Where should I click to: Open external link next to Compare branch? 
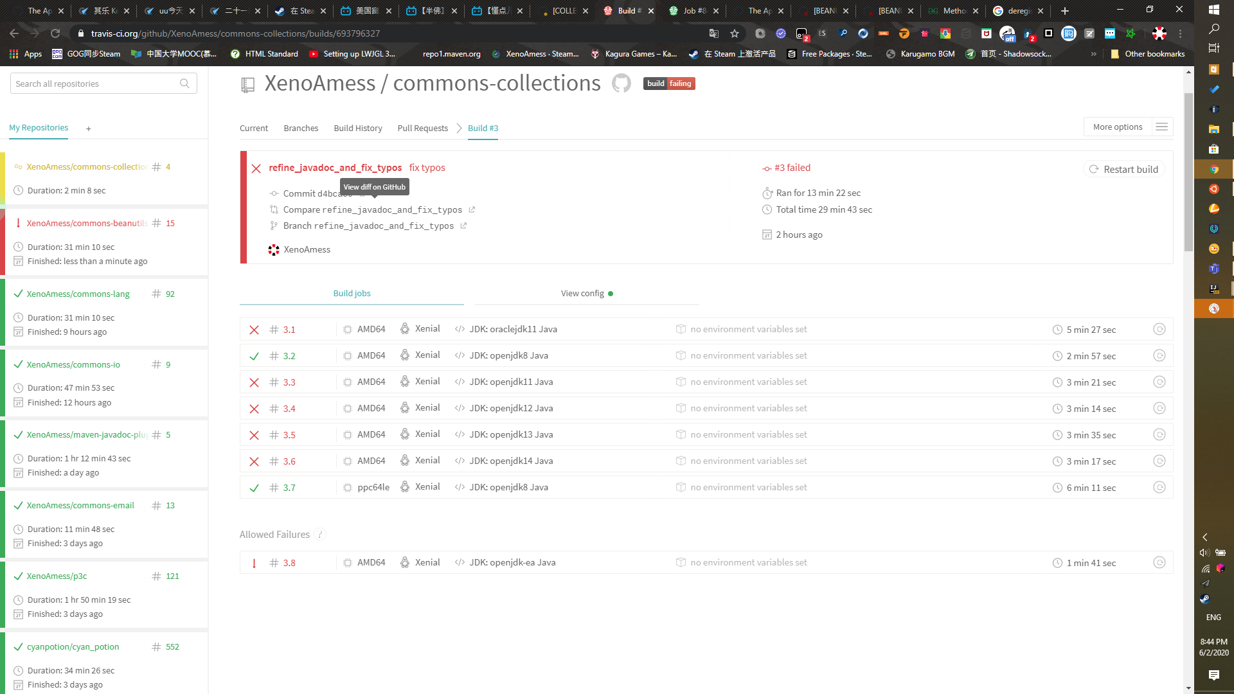[472, 209]
